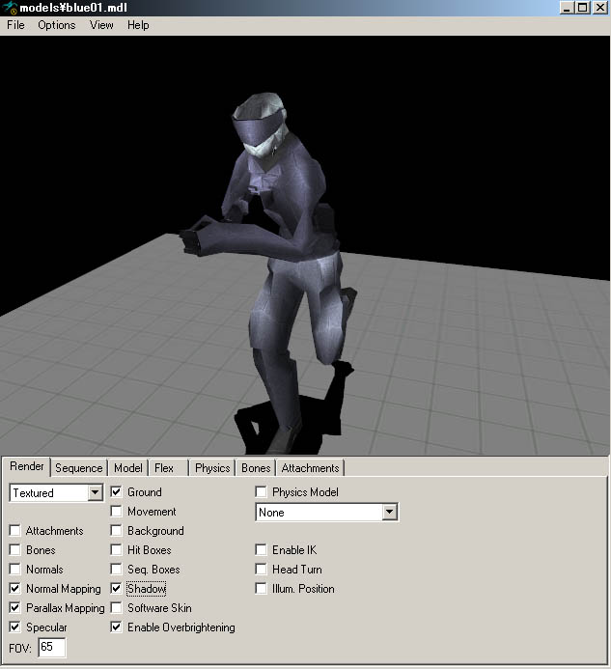This screenshot has height=669, width=611.
Task: Enable the Background checkbox
Action: point(116,530)
